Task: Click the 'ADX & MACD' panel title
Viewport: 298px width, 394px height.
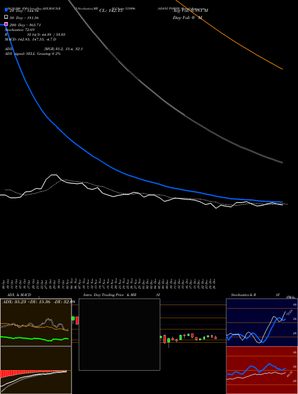Action: click(19, 295)
